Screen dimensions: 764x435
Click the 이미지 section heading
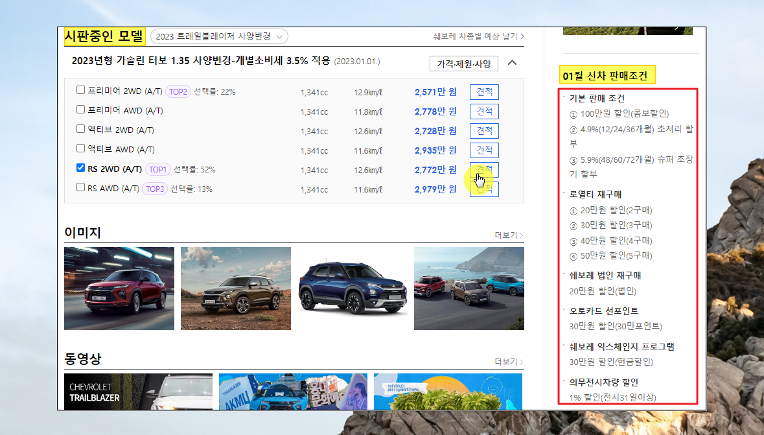click(82, 233)
